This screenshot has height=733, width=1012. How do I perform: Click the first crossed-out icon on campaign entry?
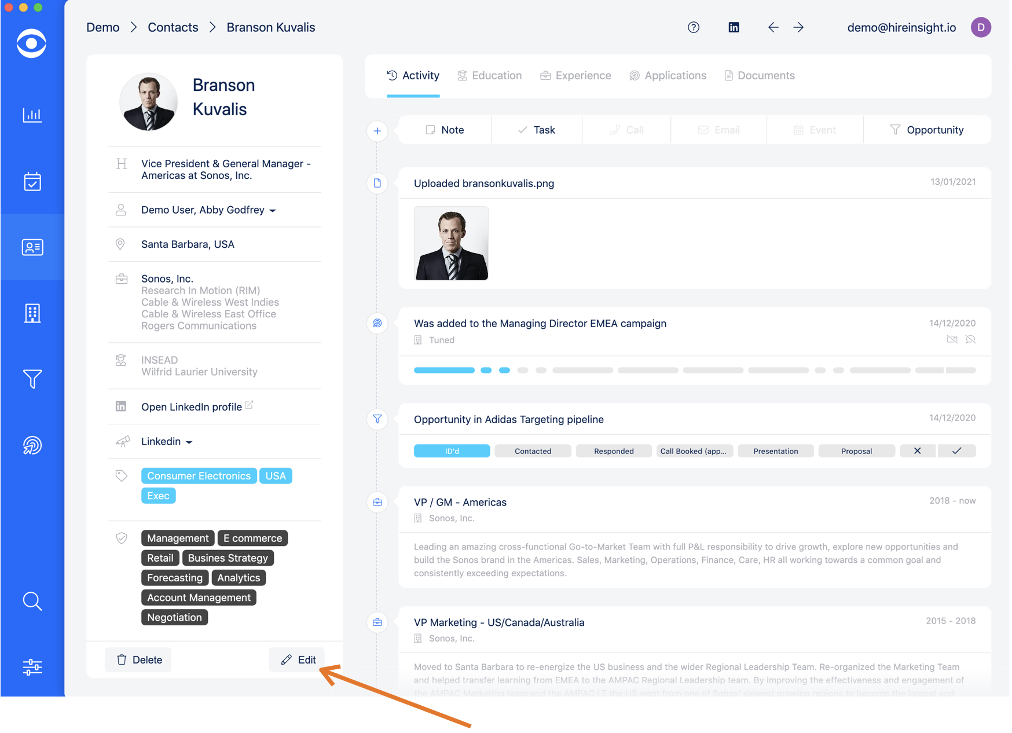[x=952, y=339]
